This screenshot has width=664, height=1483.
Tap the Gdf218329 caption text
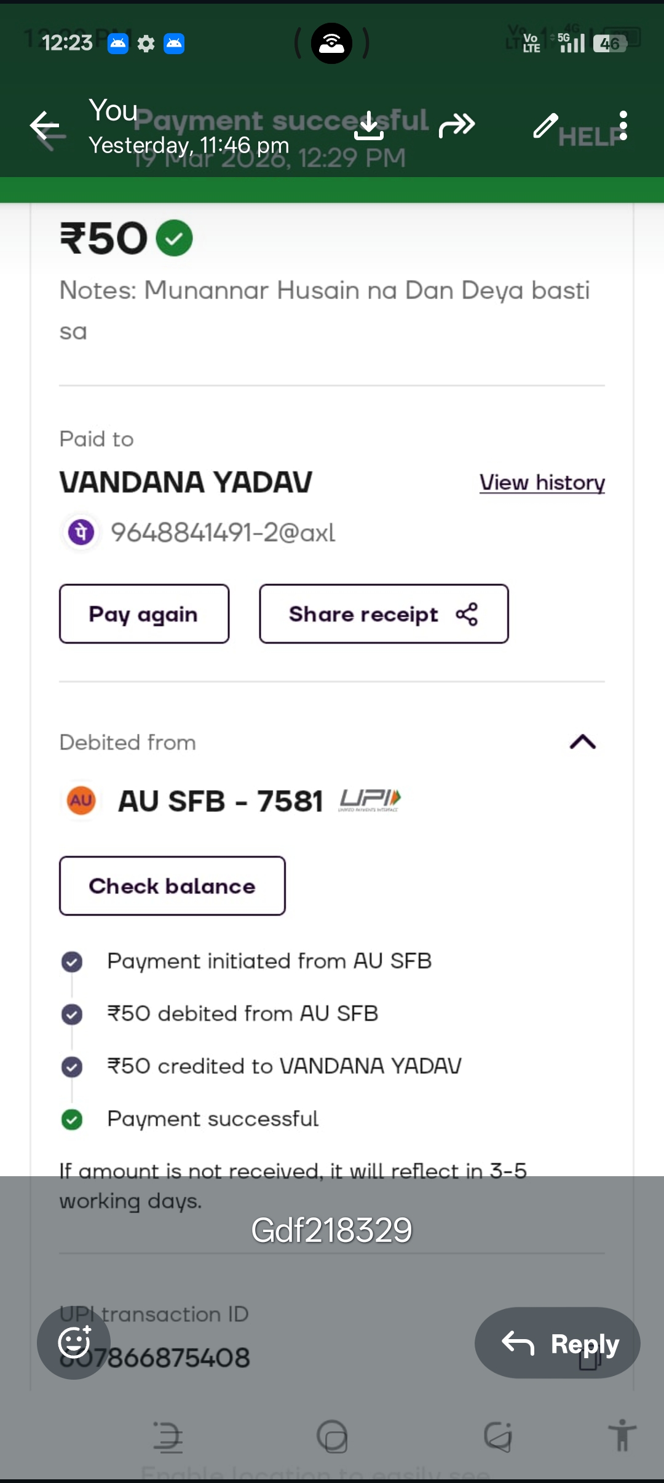[331, 1230]
